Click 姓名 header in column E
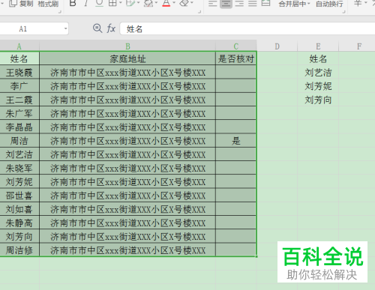 point(318,58)
